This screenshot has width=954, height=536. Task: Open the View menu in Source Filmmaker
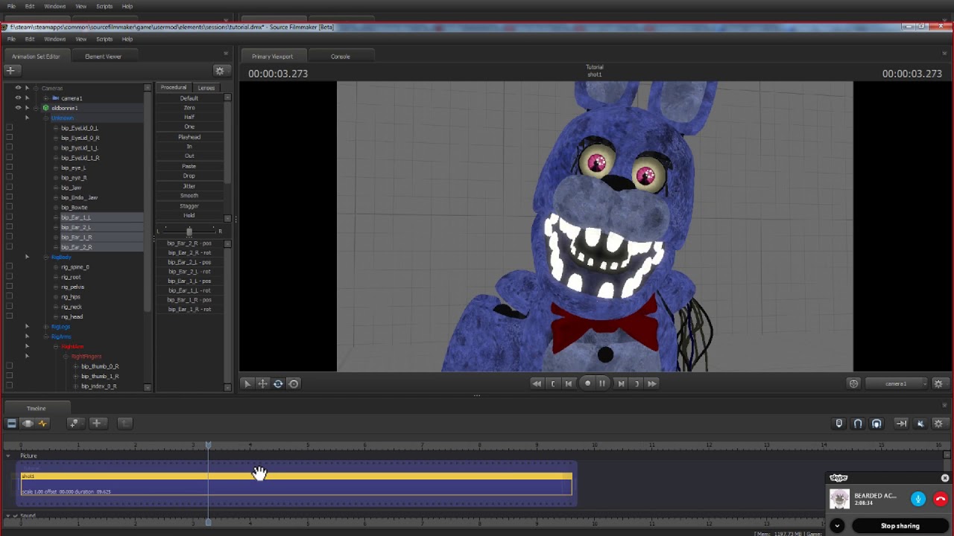coord(80,39)
